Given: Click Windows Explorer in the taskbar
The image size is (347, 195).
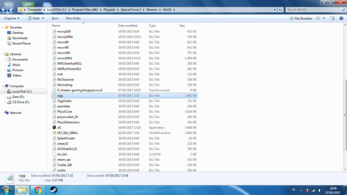Looking at the screenshot, I should click(22, 190).
